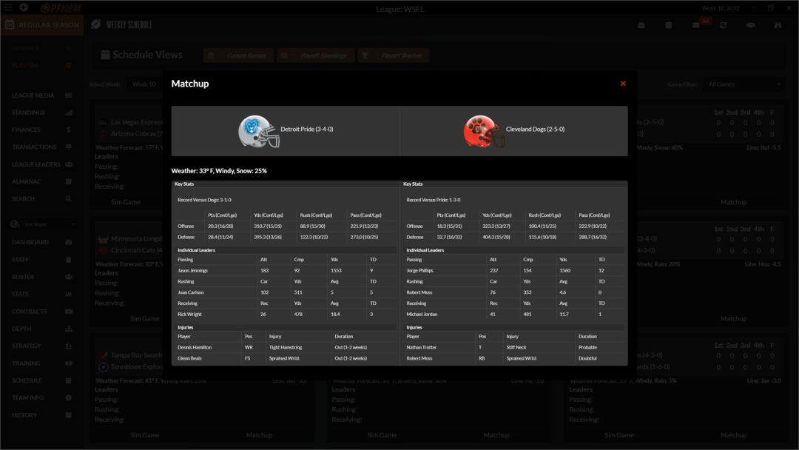Click the Training icon in the sidebar
799x450 pixels.
click(x=69, y=363)
